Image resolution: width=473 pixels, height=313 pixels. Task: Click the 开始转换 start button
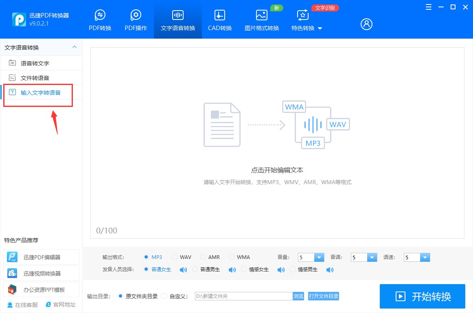tap(422, 296)
